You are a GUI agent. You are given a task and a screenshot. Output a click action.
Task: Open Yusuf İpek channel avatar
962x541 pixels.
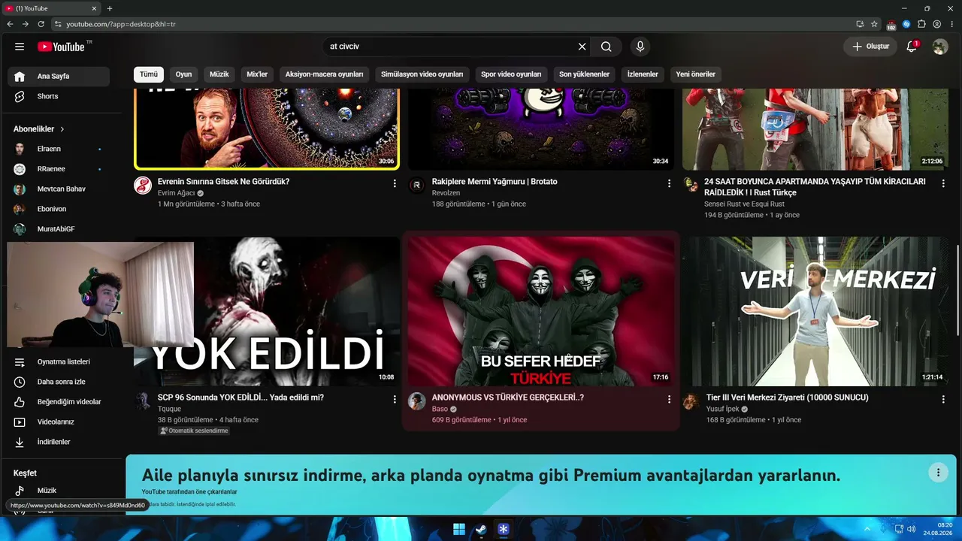(x=691, y=401)
